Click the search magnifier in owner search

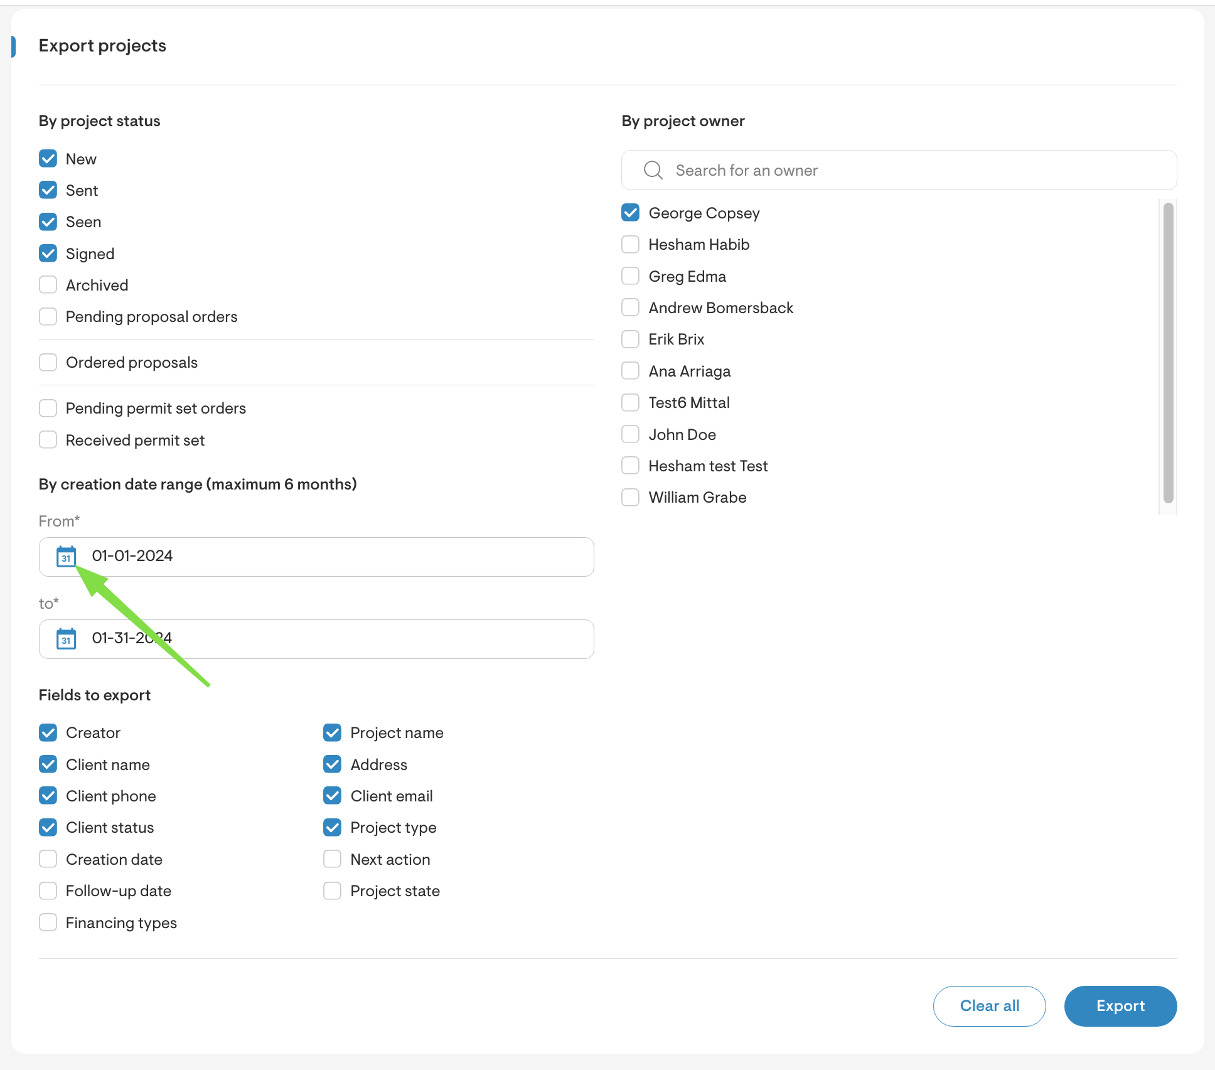click(653, 170)
